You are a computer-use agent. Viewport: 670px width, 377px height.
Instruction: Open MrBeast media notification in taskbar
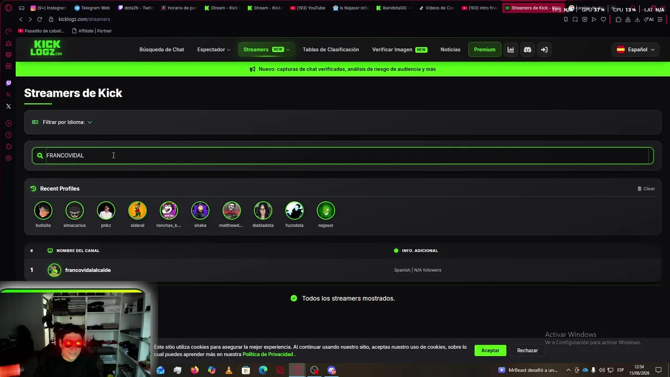(x=528, y=370)
